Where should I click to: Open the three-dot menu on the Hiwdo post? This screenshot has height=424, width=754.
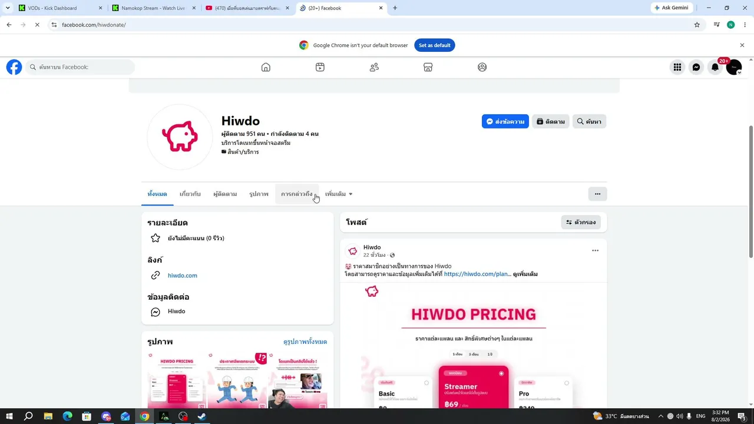595,250
